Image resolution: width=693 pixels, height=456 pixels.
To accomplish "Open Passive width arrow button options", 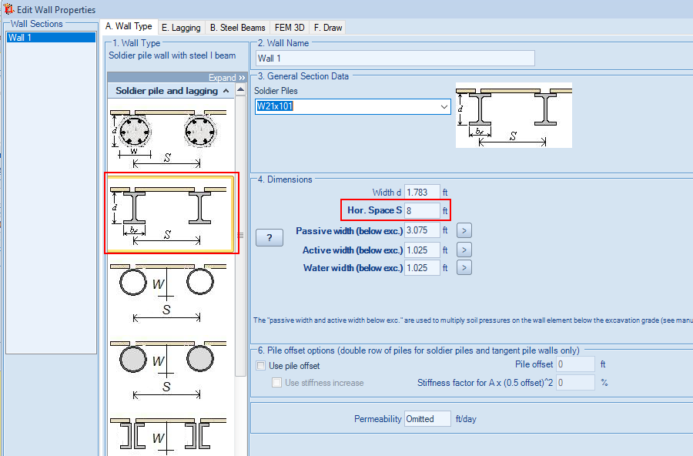I will point(464,230).
